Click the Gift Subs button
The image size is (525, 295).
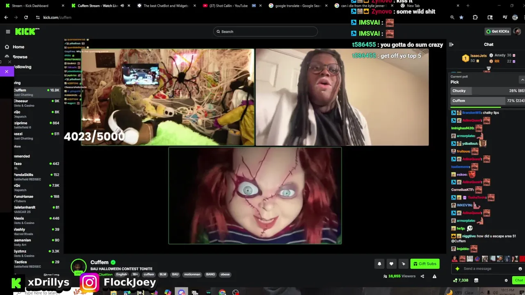pos(425,264)
